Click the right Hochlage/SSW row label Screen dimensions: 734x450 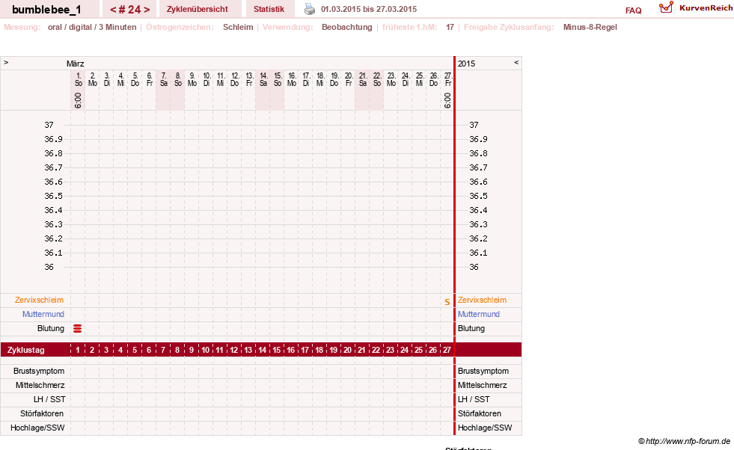click(485, 428)
